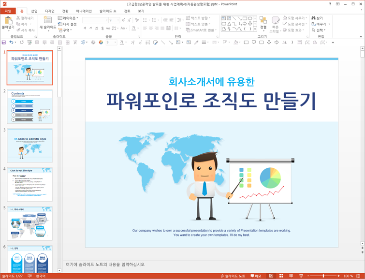The height and width of the screenshot is (279, 365).
Task: Click the Reset (다시 설정) slide button
Action: coord(68,24)
